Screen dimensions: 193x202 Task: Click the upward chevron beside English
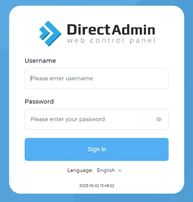pos(120,171)
